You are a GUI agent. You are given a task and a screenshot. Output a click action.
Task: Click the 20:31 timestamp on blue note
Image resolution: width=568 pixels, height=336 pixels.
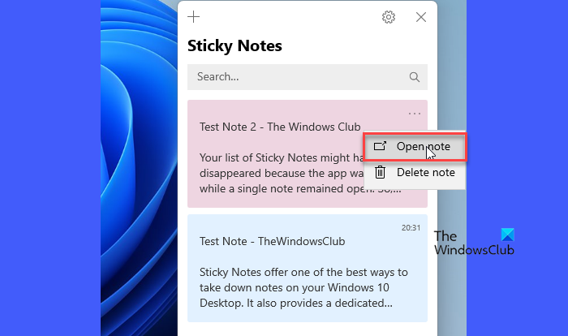[x=411, y=227]
